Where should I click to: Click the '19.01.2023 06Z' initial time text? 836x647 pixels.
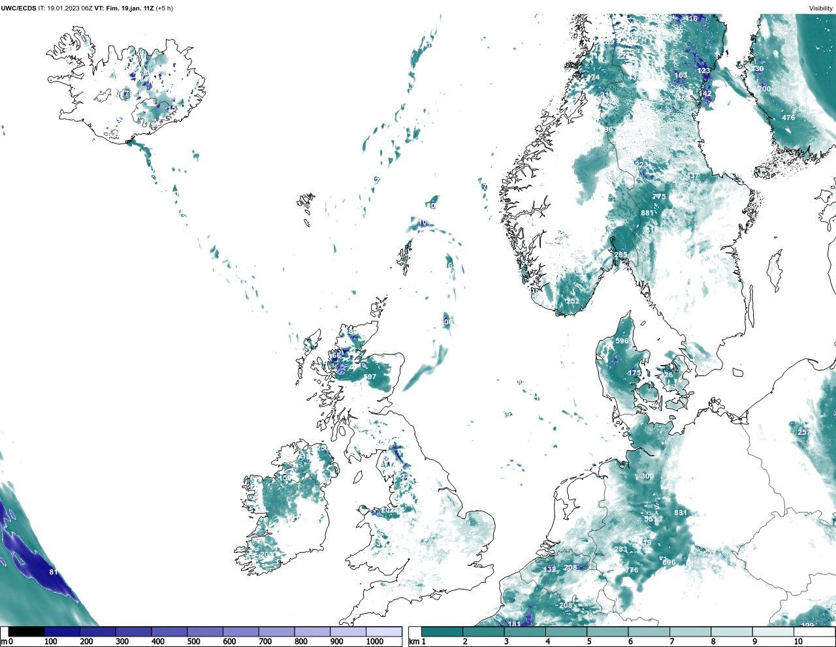click(70, 8)
